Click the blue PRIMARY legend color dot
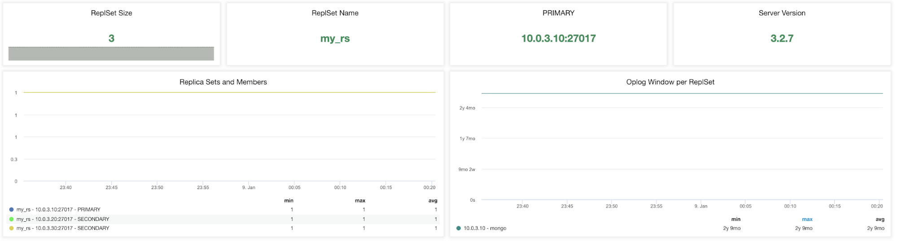Image resolution: width=897 pixels, height=241 pixels. point(12,209)
